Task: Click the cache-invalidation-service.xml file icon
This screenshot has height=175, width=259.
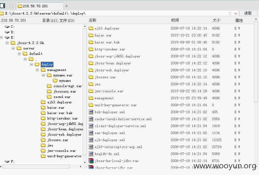Action: [x=91, y=119]
